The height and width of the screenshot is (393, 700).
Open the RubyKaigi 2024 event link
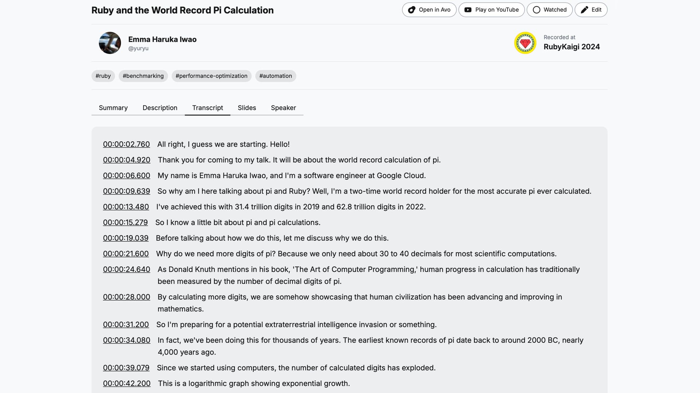coord(571,47)
